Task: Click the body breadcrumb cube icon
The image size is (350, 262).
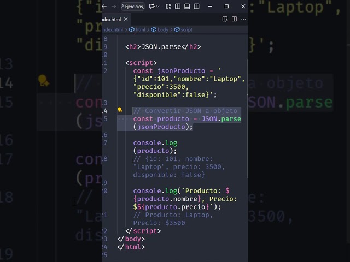Action: [x=154, y=29]
